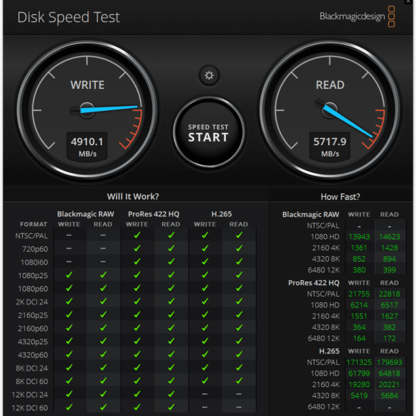Click the H.265 NTSC/PAL write value 171325
The width and height of the screenshot is (416, 416).
tap(359, 362)
